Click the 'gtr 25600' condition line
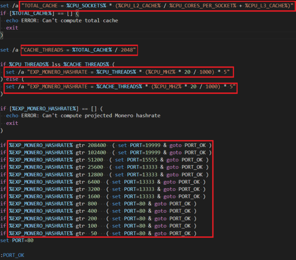 [104, 167]
